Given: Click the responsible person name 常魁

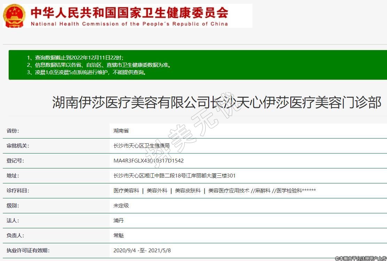Looking at the screenshot, I should (x=118, y=236).
